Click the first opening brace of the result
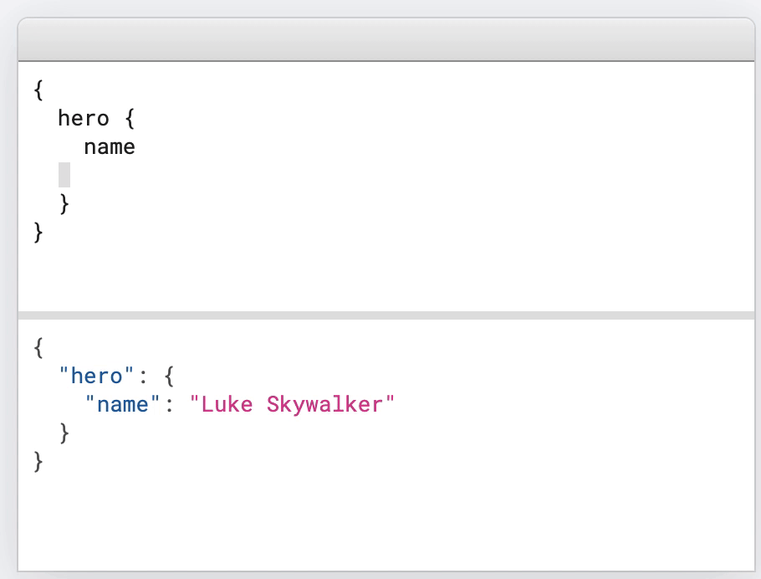 (x=38, y=348)
